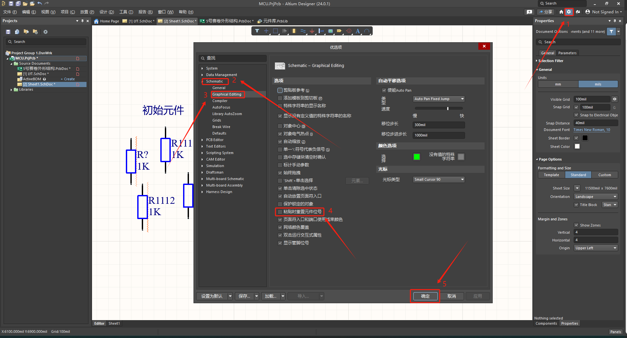Image resolution: width=627 pixels, height=338 pixels.
Task: Select the Place Part component tool
Action: pyautogui.click(x=294, y=31)
